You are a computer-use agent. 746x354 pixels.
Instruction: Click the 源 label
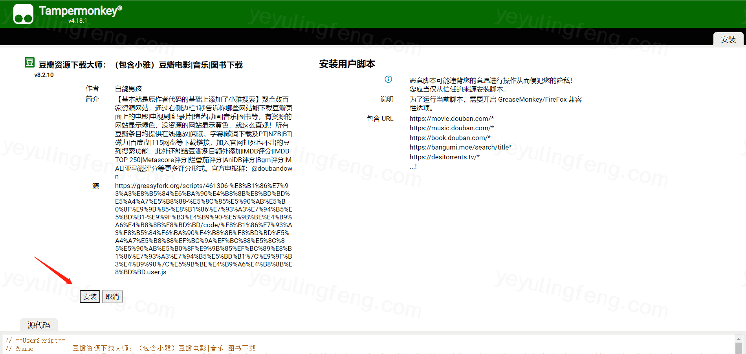[x=95, y=186]
